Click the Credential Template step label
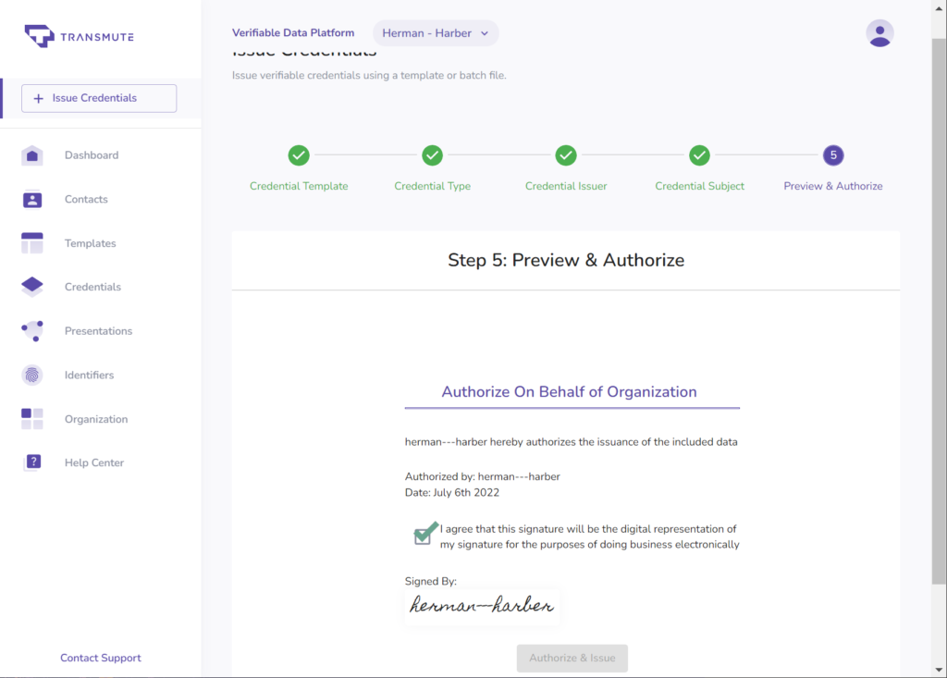947x678 pixels. [x=299, y=186]
